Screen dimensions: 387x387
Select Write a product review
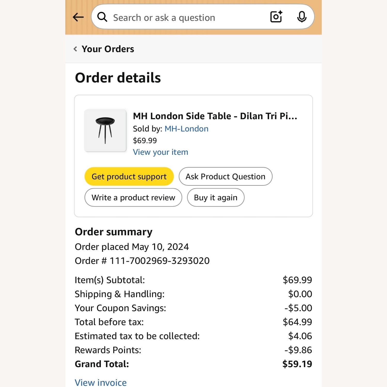(133, 198)
